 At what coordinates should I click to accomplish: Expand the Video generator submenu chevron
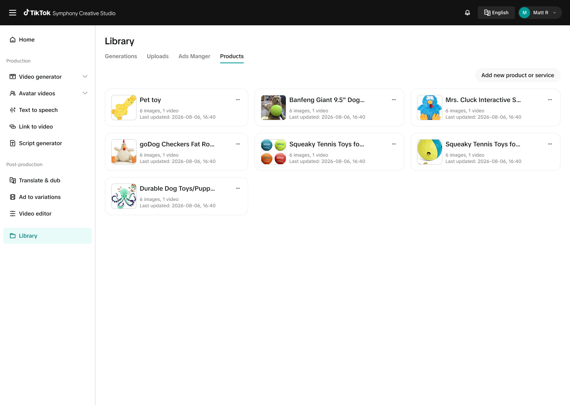85,76
